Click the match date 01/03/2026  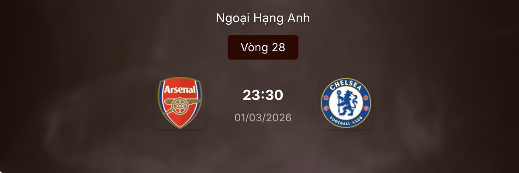coord(263,118)
